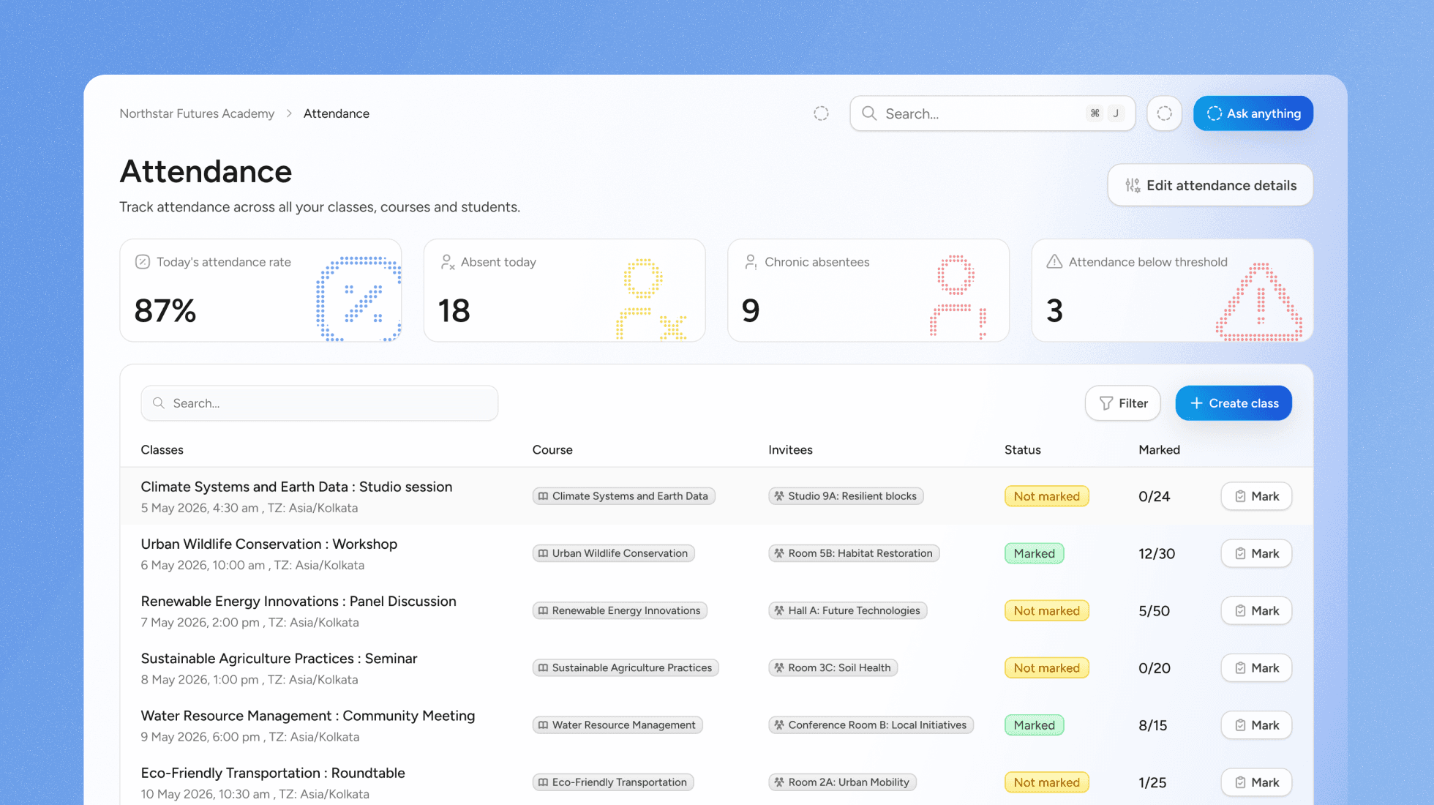Click the magnifier icon in classes search field

(x=158, y=403)
